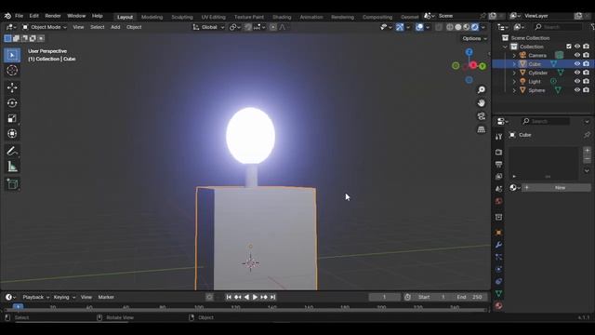The width and height of the screenshot is (595, 335).
Task: Toggle X-ray mode
Action: (439, 27)
